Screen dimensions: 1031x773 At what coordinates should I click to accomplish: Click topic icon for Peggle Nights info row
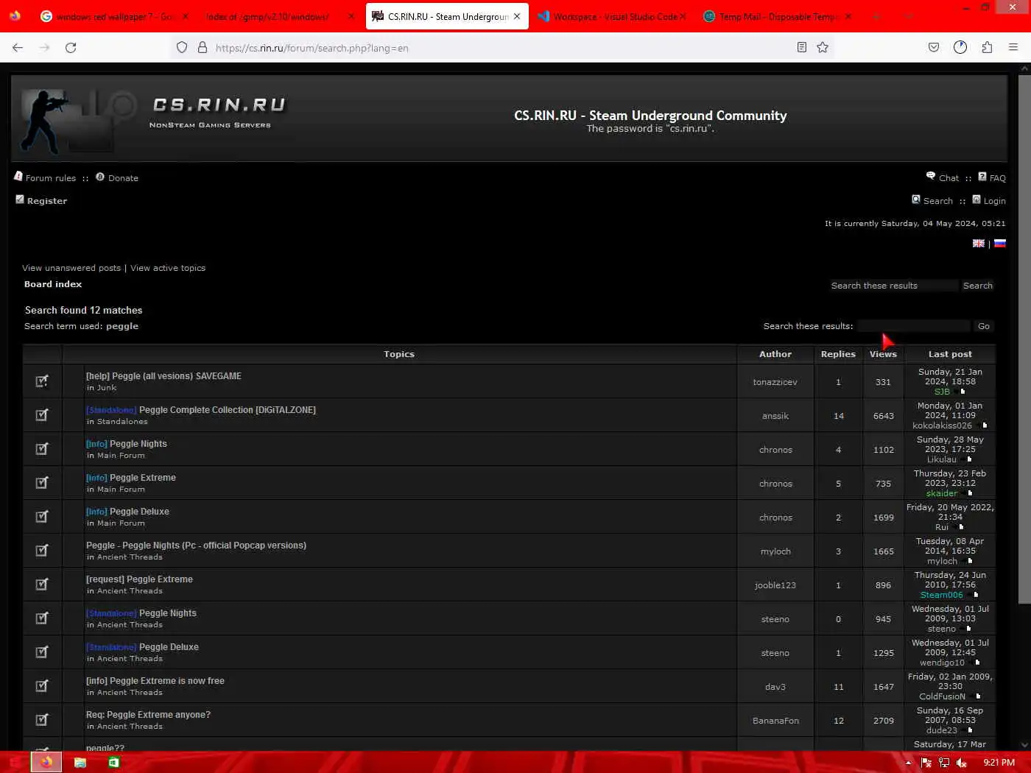pos(42,449)
